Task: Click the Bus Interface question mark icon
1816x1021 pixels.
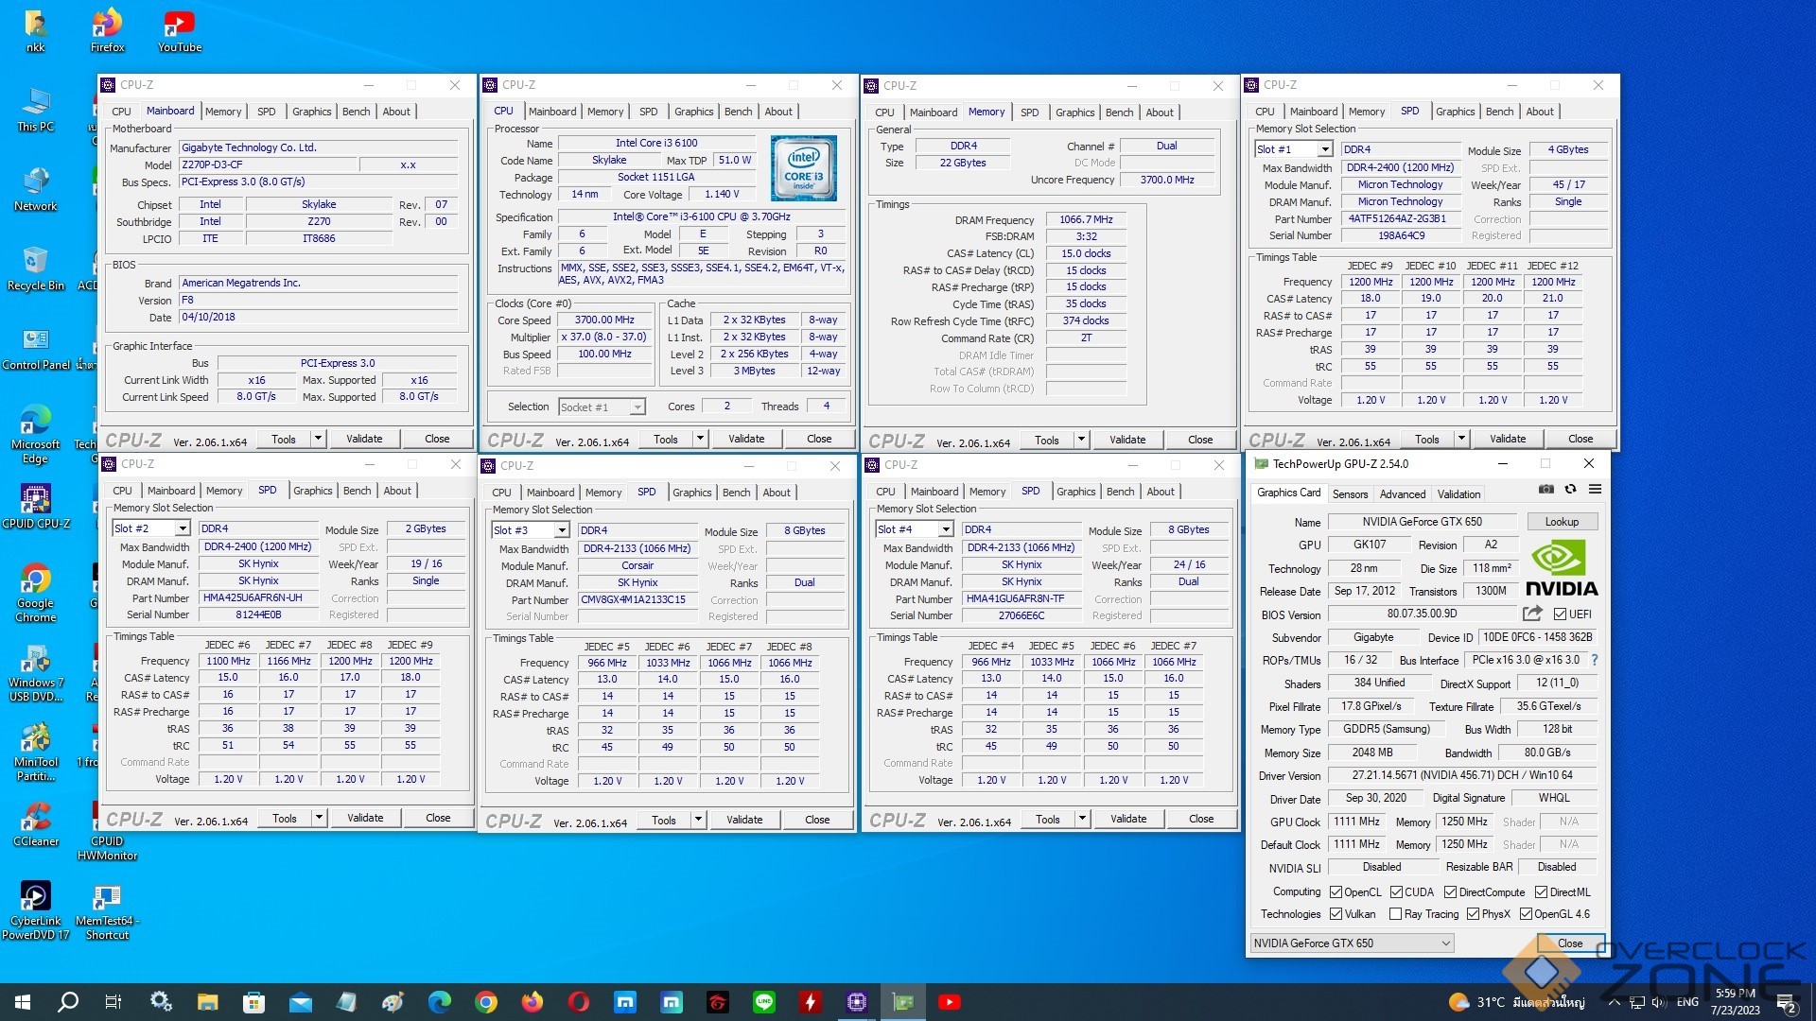Action: (1595, 660)
